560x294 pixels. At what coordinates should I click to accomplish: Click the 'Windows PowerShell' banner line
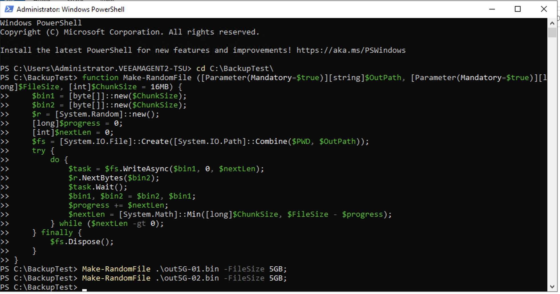[x=41, y=23]
